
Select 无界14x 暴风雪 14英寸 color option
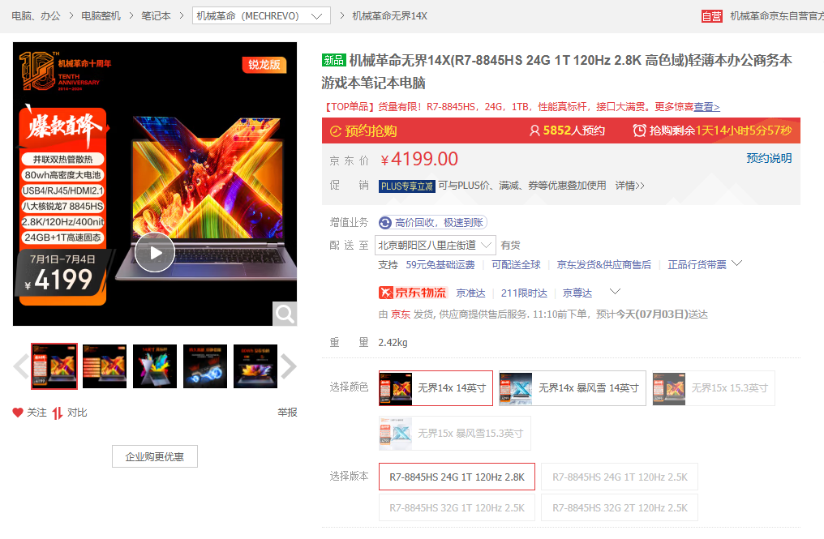pos(572,388)
